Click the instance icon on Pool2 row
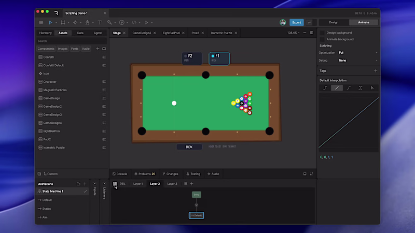The height and width of the screenshot is (233, 415). 104,139
